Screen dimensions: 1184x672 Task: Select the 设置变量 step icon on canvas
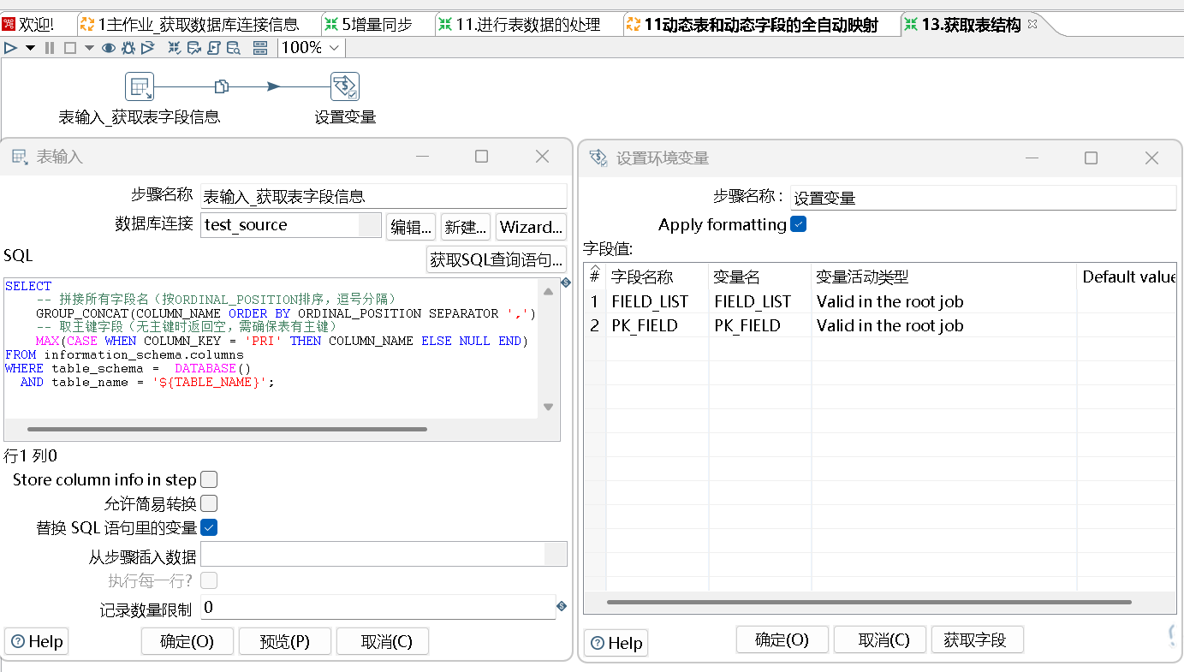pyautogui.click(x=345, y=86)
